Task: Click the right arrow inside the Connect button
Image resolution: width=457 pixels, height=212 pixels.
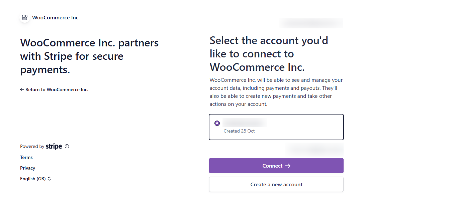Action: (288, 166)
